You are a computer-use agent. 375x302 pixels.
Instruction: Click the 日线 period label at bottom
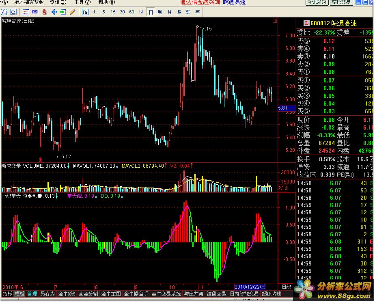(x=286, y=287)
